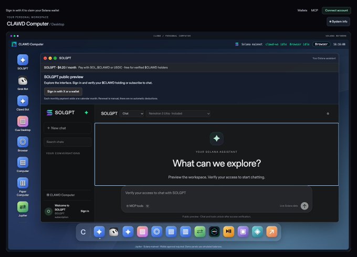
Task: Click MCP tools in the chat composer
Action: click(x=135, y=206)
